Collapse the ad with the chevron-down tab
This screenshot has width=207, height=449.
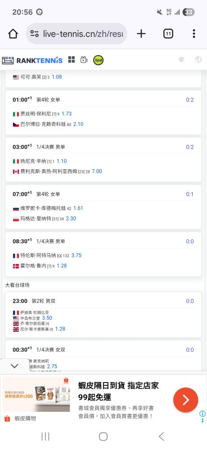[x=15, y=366]
